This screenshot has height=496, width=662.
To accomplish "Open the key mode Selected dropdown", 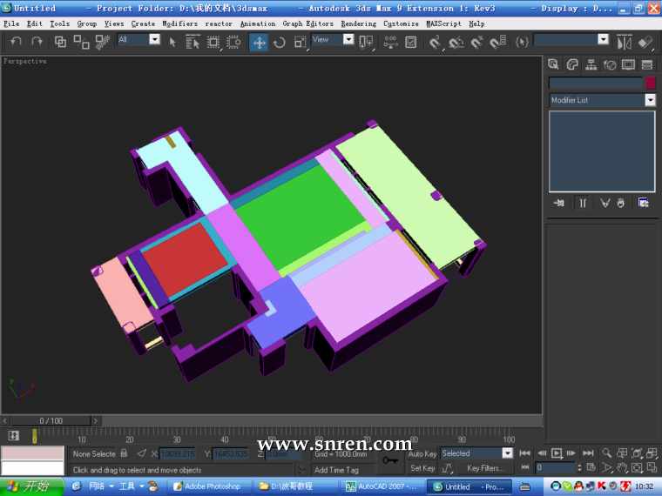I will pos(508,453).
